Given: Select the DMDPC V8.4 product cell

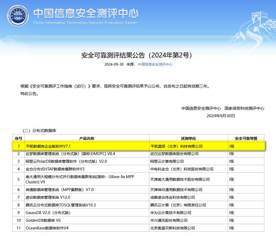Looking at the screenshot, I should [87, 154].
